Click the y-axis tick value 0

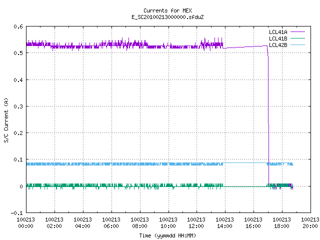(21, 186)
